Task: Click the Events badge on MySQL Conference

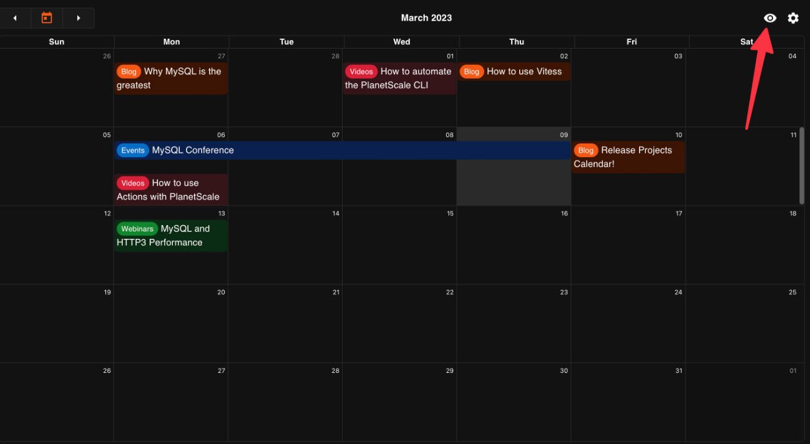Action: point(132,150)
